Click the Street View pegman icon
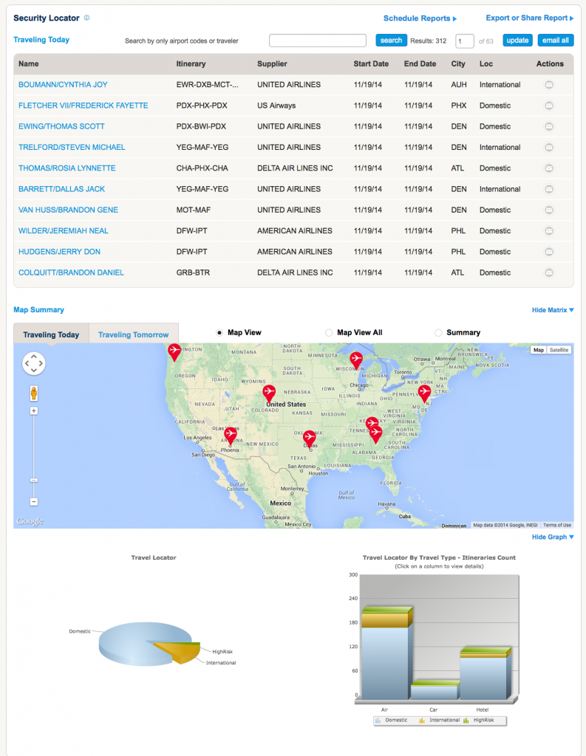This screenshot has height=756, width=586. click(34, 393)
